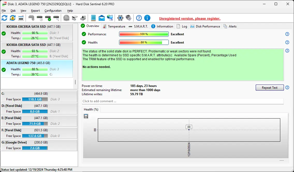Switch to the Disk Performance tab
This screenshot has width=294, height=172.
pyautogui.click(x=205, y=26)
